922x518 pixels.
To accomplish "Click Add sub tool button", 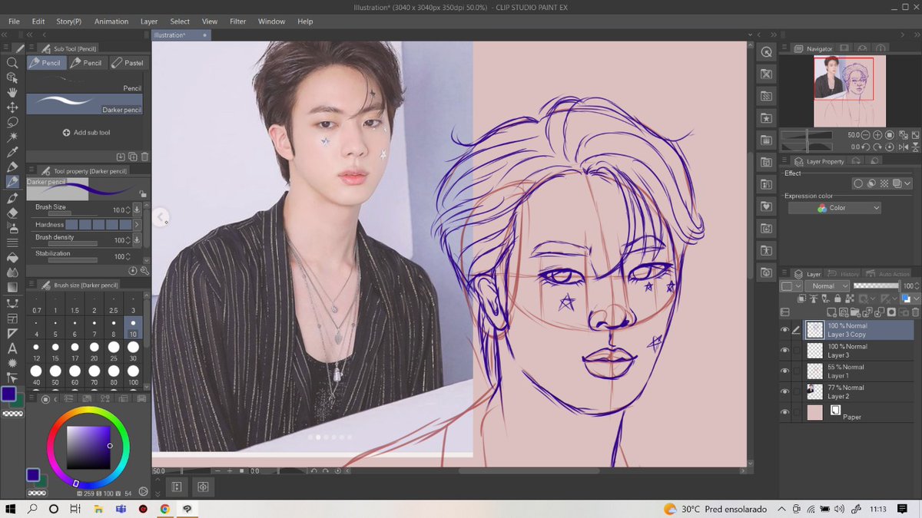I will (x=85, y=133).
